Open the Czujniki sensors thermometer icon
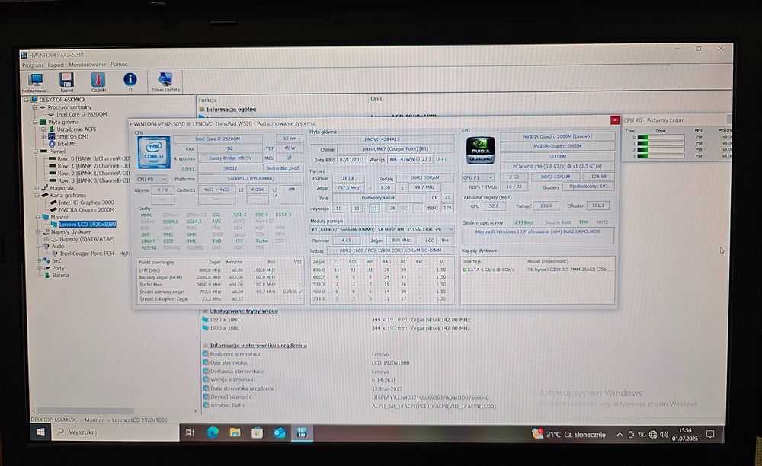 click(x=98, y=82)
